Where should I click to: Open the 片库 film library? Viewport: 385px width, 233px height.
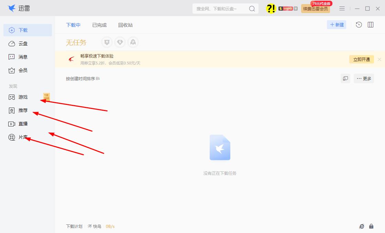click(x=21, y=137)
